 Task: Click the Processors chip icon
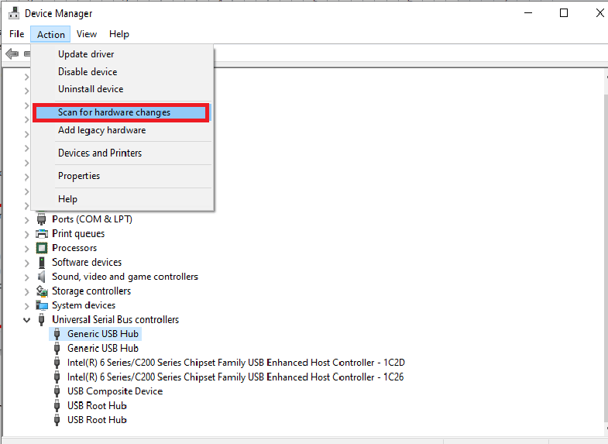click(42, 248)
